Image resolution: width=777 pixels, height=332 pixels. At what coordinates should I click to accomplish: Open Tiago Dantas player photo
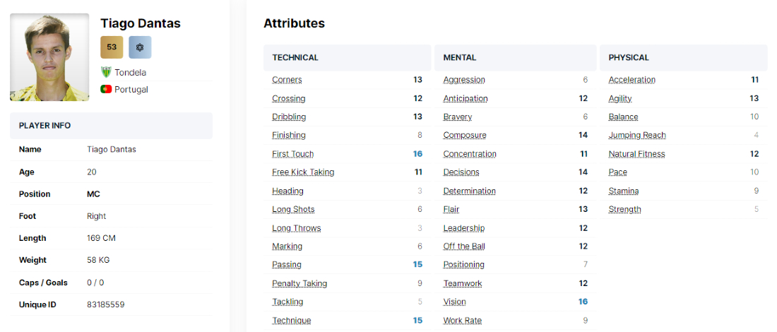click(49, 57)
